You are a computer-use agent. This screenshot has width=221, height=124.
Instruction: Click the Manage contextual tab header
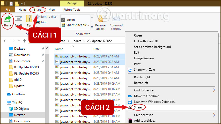coord(72,3)
